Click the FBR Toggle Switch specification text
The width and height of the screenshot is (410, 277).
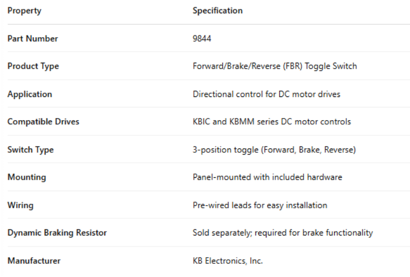[x=274, y=66]
